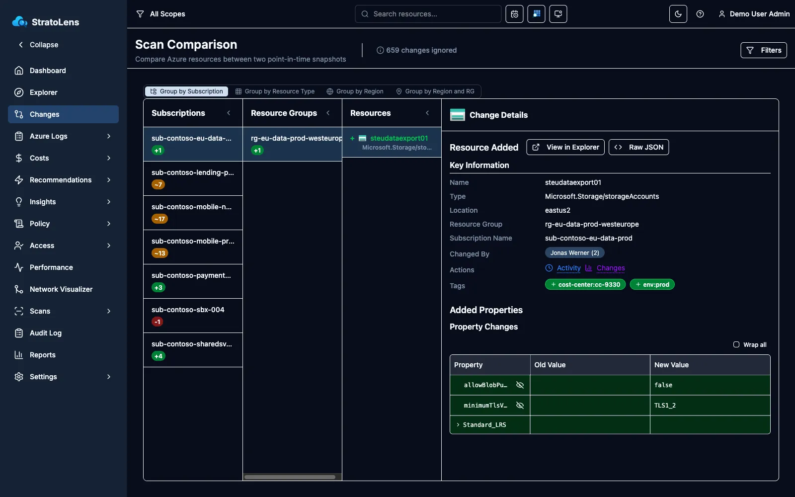
Task: Open the All Scopes filter funnel
Action: pos(140,14)
